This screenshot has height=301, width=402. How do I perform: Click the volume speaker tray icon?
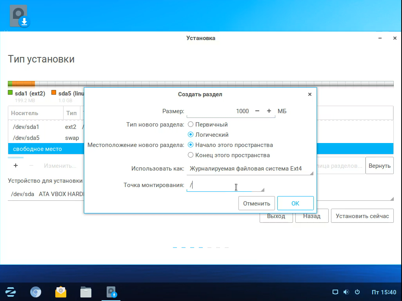click(346, 292)
